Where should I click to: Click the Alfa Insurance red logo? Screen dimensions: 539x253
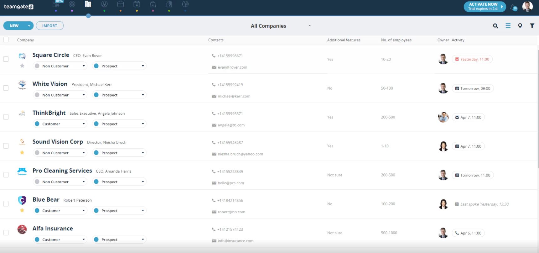22,229
